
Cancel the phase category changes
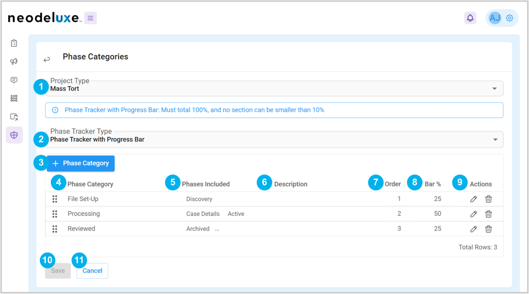point(92,271)
